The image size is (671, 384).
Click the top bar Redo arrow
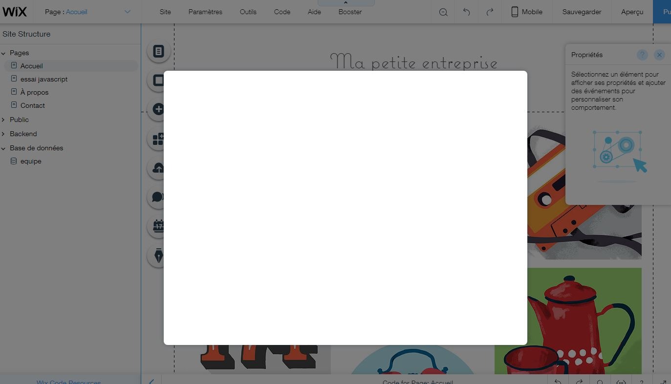(490, 12)
